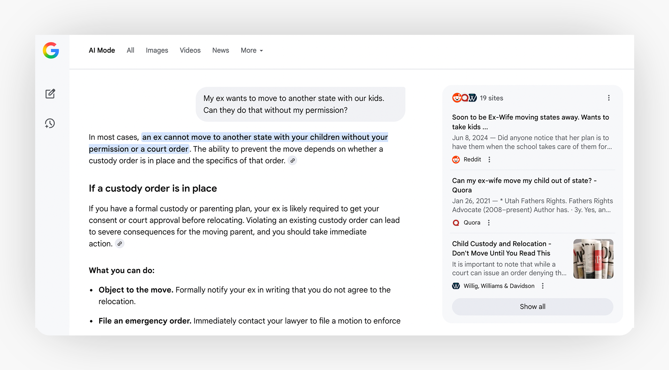
Task: Click the Reddit favicon below the first result
Action: click(456, 159)
